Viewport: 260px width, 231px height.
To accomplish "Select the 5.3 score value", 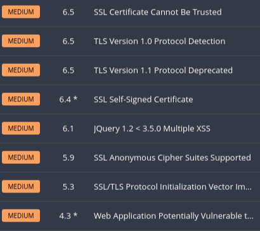I will coord(68,187).
